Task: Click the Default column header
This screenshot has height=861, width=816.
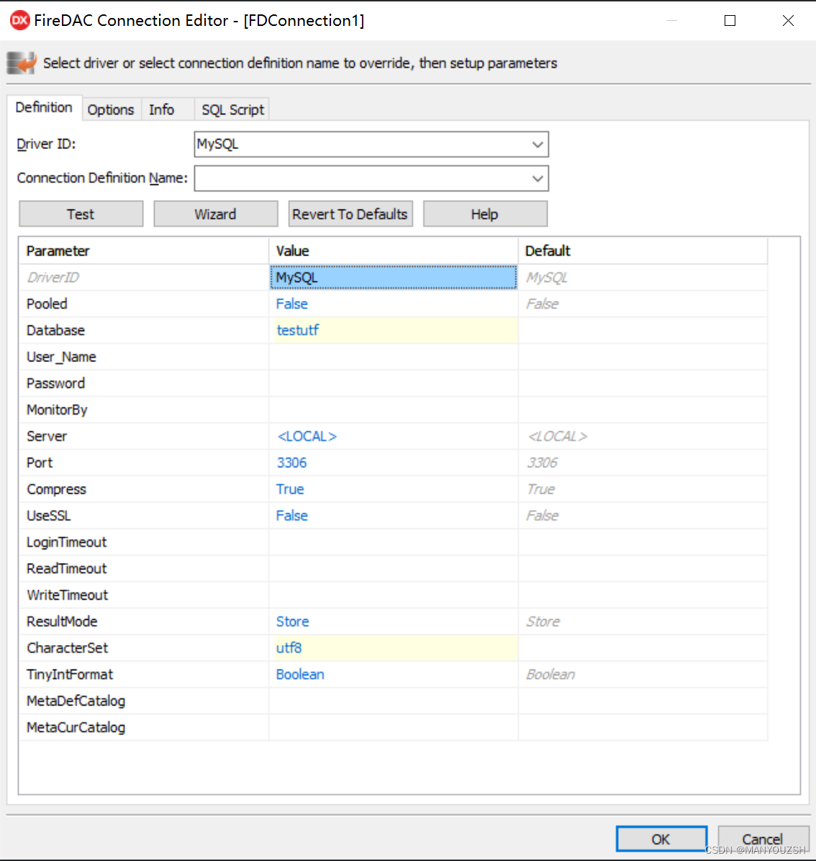Action: pos(643,251)
